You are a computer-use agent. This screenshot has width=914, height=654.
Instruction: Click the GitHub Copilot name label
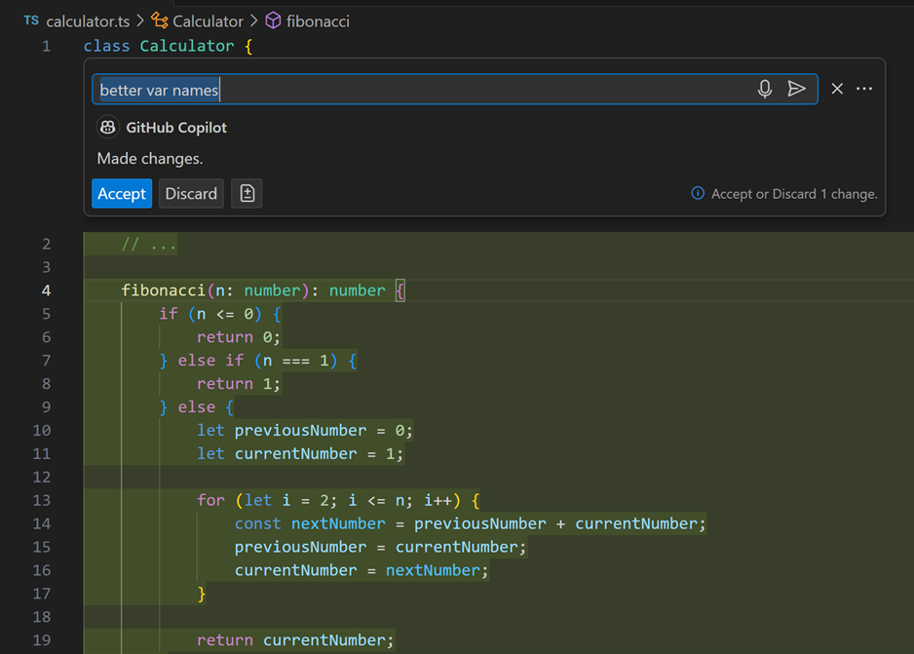[176, 128]
